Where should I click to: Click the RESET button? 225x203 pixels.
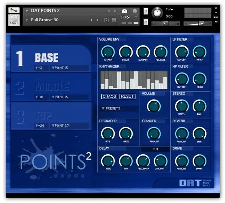(127, 96)
